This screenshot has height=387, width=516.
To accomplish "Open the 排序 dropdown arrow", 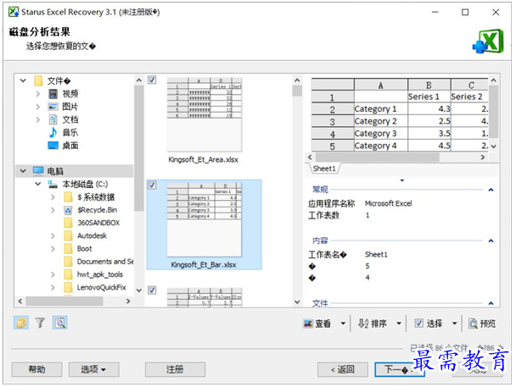I will point(399,323).
